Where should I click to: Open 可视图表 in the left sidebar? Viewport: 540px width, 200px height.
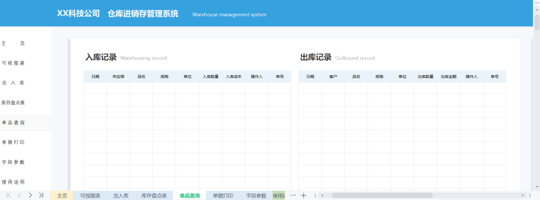tap(13, 63)
